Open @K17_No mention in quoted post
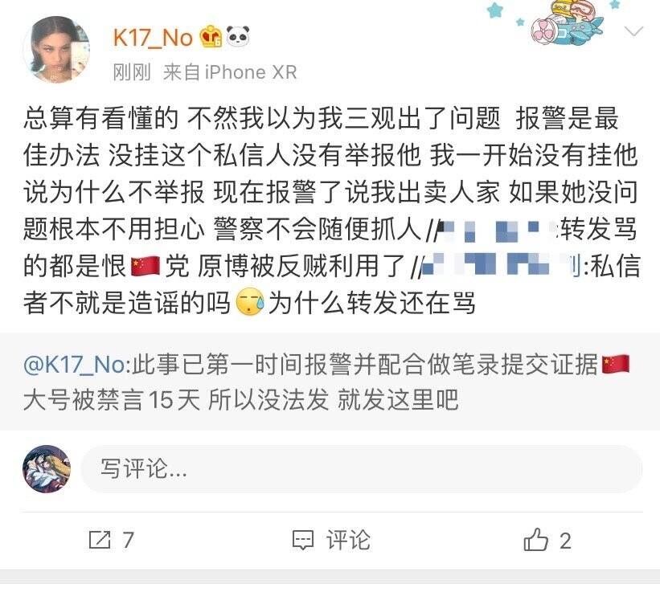The height and width of the screenshot is (592, 660). click(x=74, y=364)
